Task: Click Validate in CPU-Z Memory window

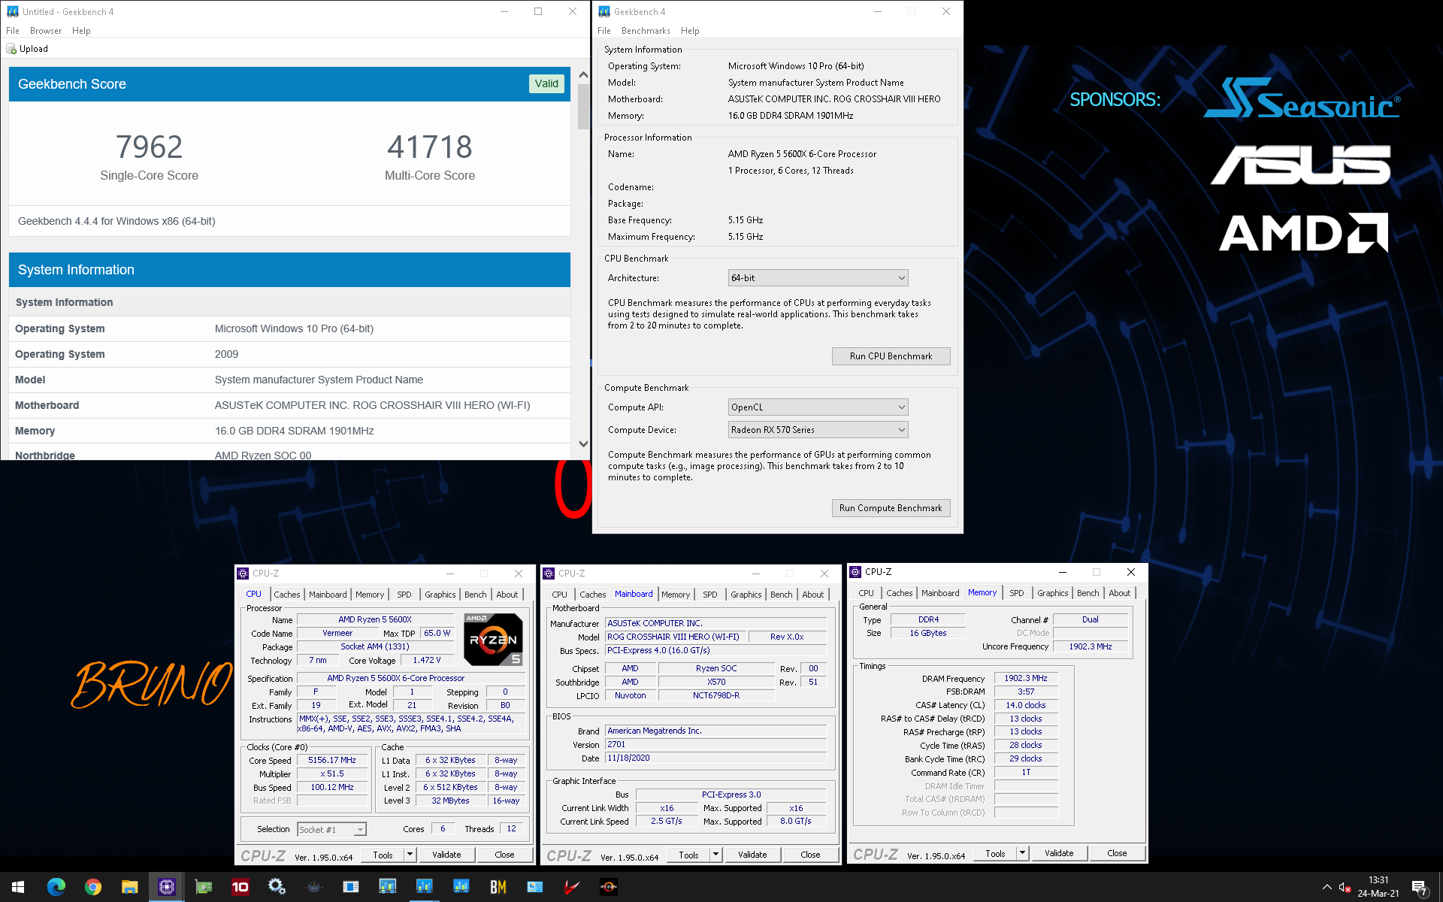Action: coord(1059,853)
